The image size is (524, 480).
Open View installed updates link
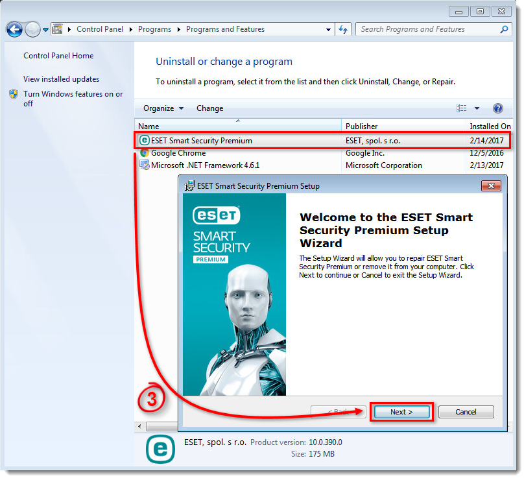[61, 79]
